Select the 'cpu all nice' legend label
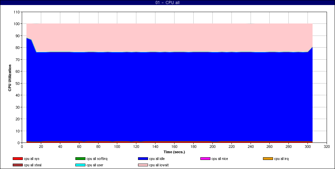 pos(220,159)
